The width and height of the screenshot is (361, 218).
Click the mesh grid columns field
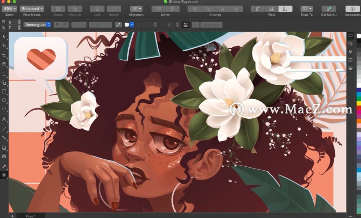pyautogui.click(x=12, y=22)
